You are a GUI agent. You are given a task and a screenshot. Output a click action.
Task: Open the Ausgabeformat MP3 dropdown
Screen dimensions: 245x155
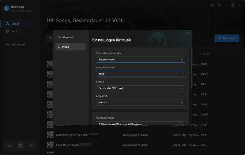[x=140, y=74]
